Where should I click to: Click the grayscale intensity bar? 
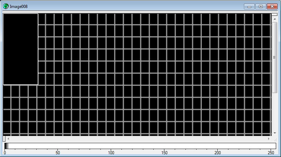[140, 146]
